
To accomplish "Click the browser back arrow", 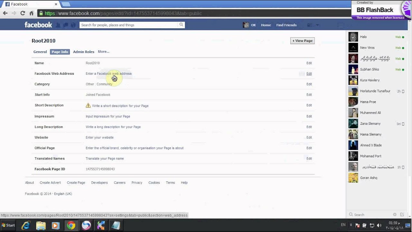I will click(x=5, y=13).
